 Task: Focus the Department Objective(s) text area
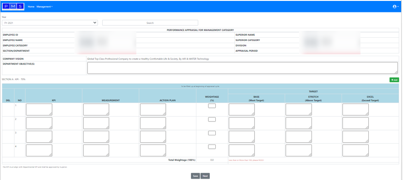(242, 68)
